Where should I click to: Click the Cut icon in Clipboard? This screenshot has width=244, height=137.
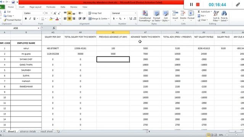tap(5, 12)
